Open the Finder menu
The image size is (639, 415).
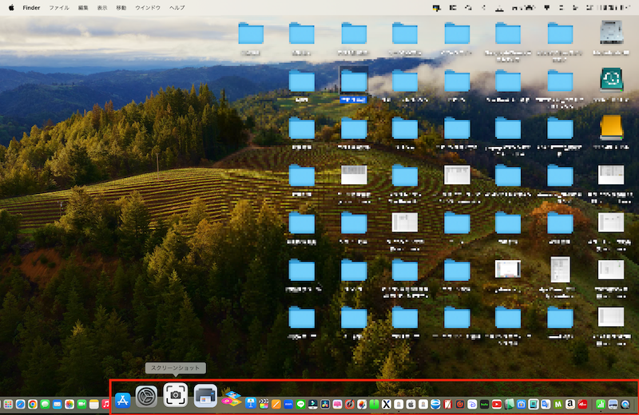click(31, 7)
